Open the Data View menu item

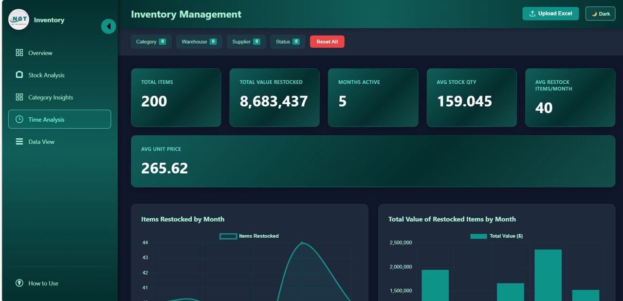point(41,142)
